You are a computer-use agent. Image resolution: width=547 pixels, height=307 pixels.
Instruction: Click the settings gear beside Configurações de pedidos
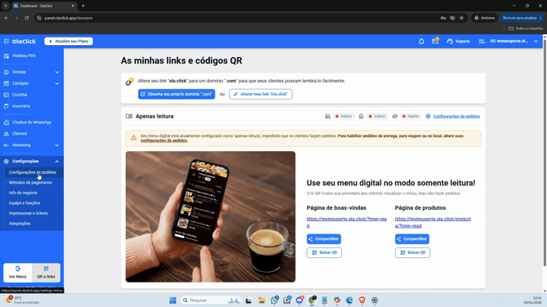(x=428, y=116)
